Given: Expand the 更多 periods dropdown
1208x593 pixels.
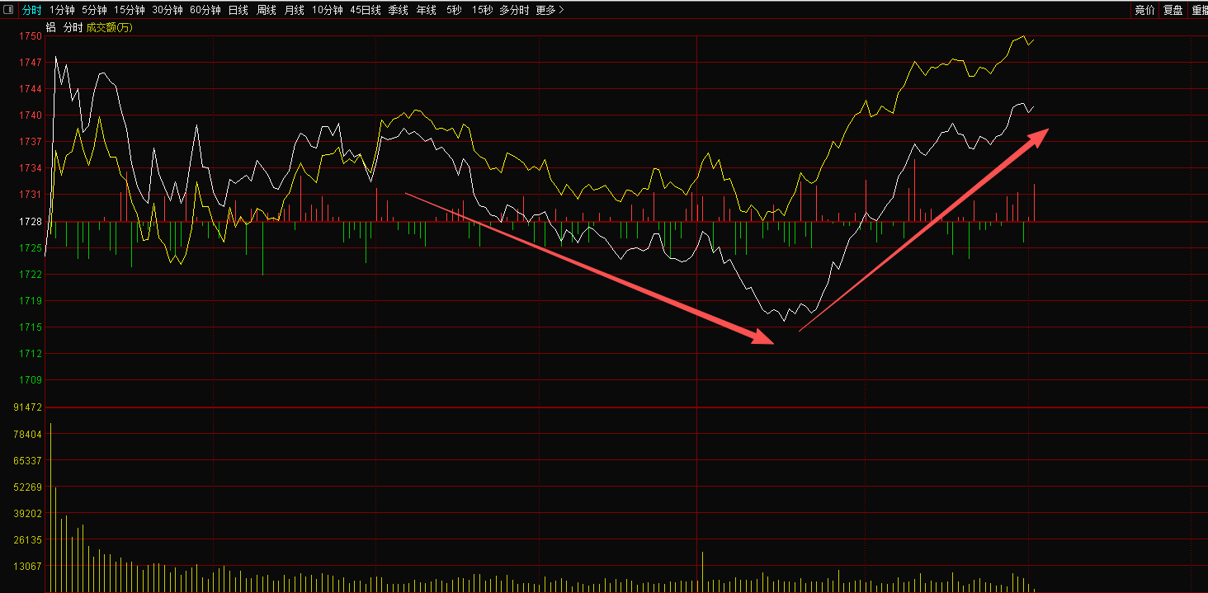Looking at the screenshot, I should pos(550,10).
